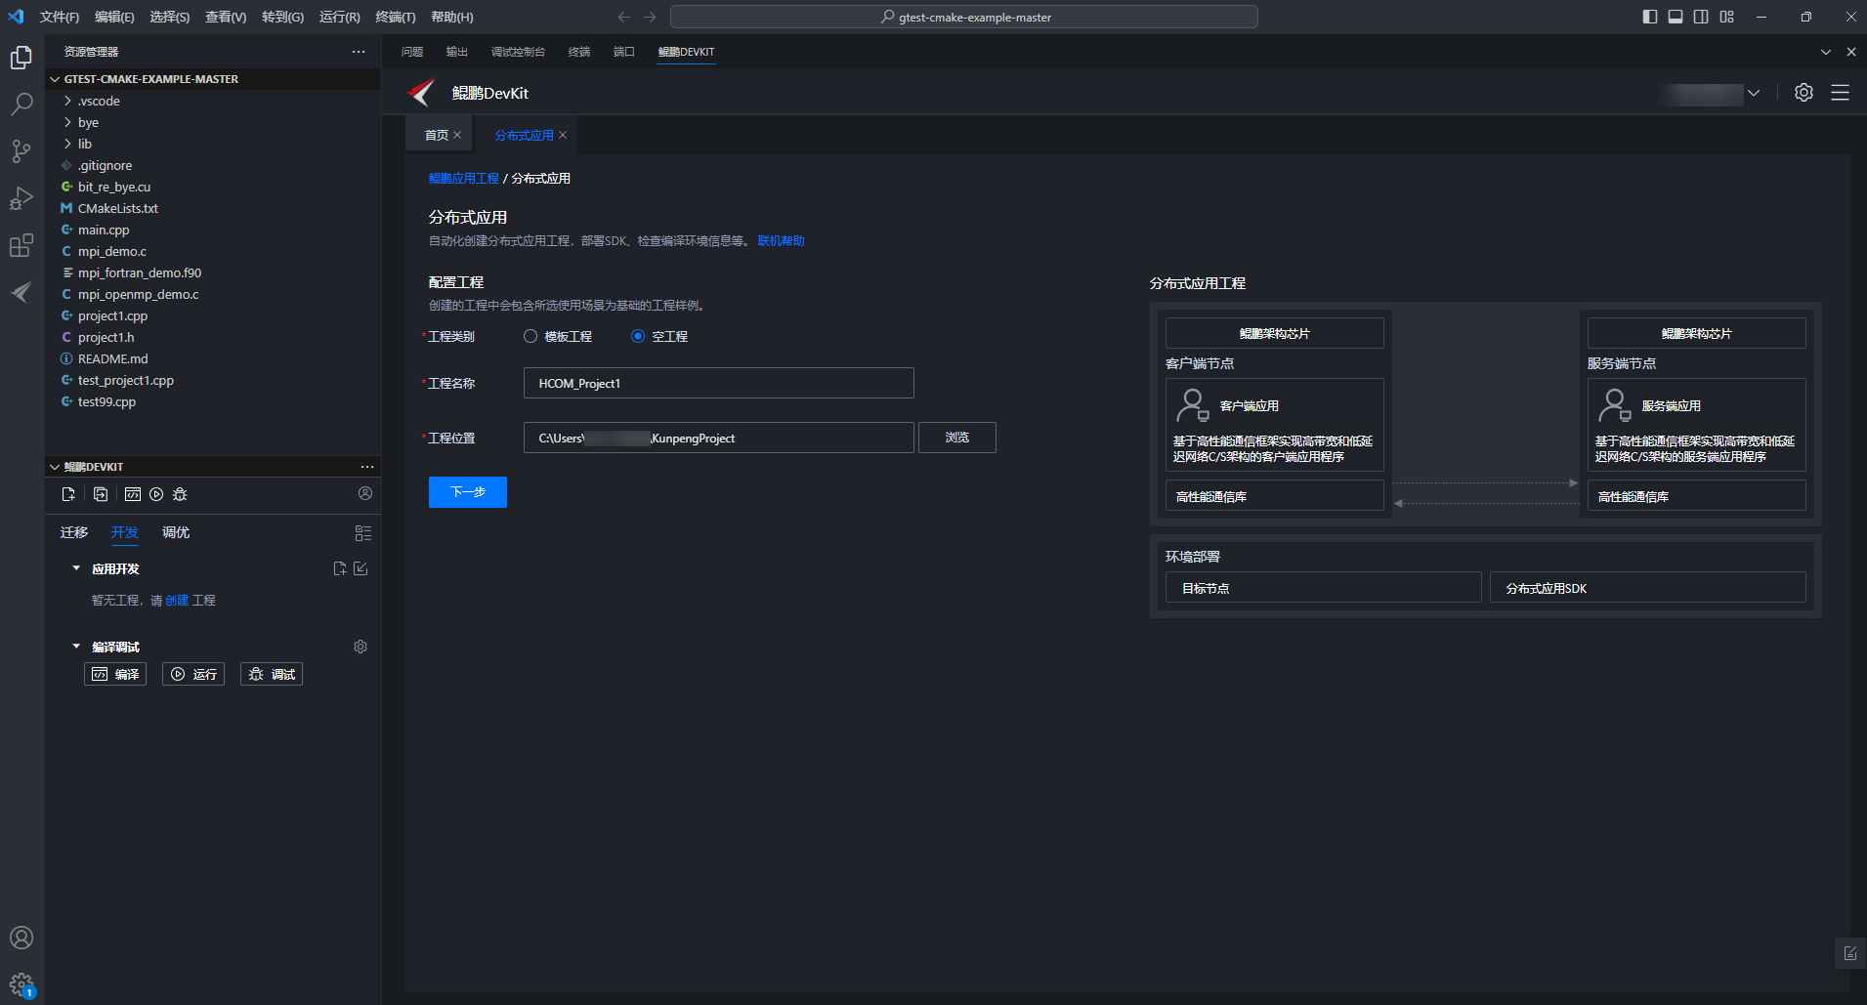This screenshot has width=1867, height=1005.
Task: Open Source Control view in activity bar
Action: click(x=21, y=151)
